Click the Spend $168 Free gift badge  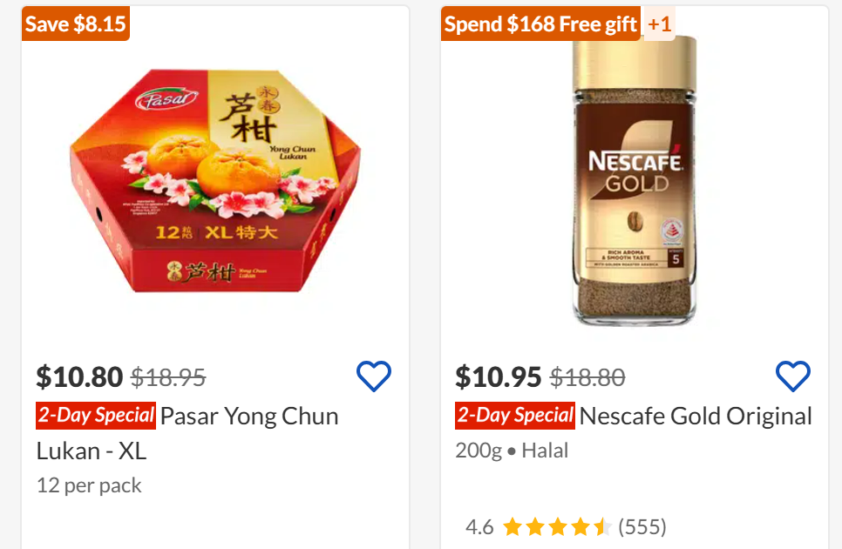pos(540,24)
